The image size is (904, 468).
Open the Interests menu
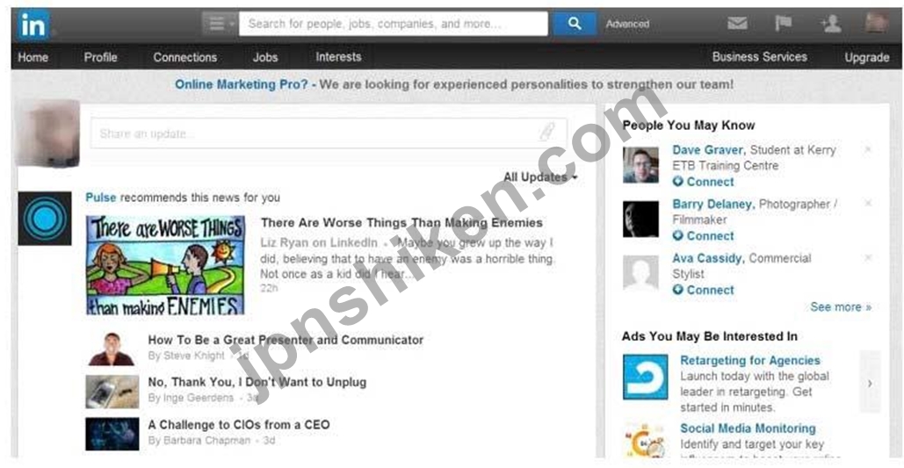338,56
